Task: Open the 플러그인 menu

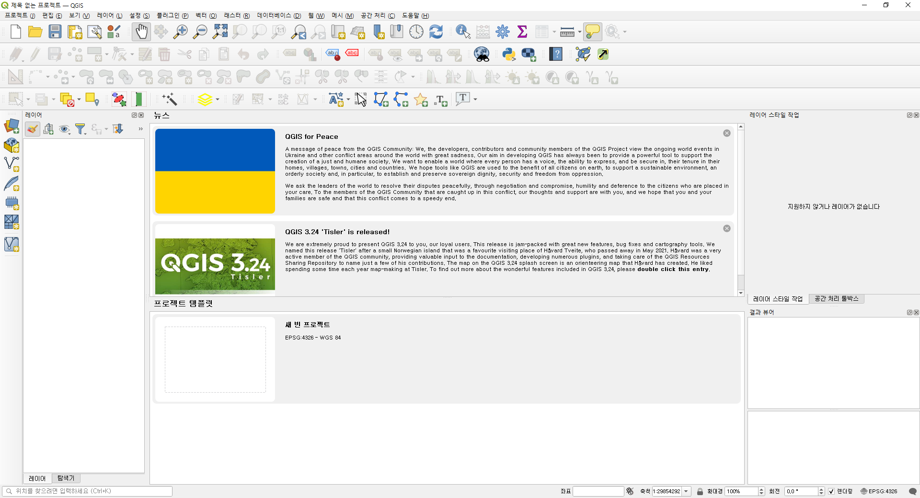Action: point(172,15)
